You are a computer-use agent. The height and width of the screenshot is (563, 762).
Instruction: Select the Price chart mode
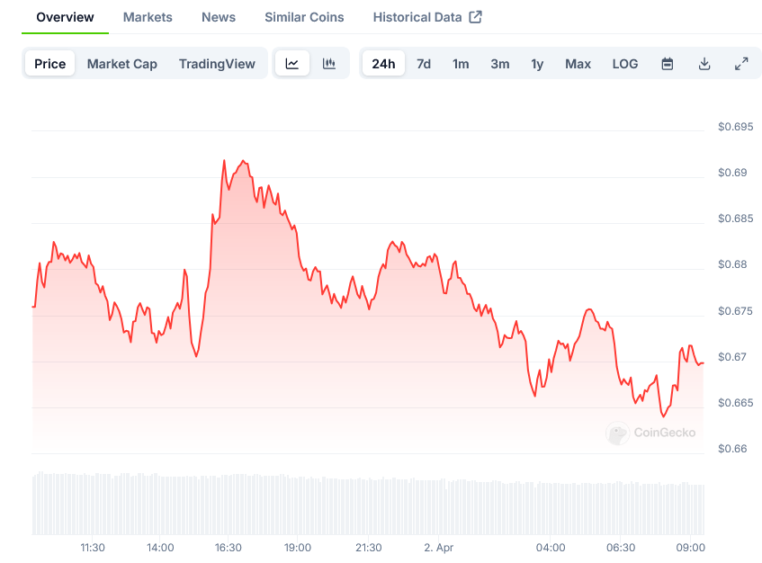(x=50, y=64)
